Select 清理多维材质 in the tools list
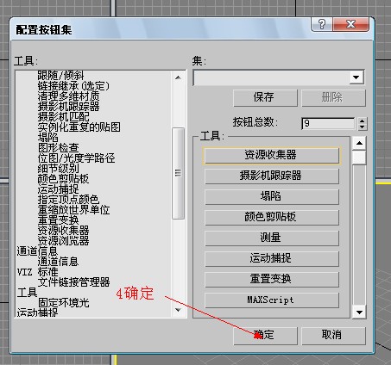The height and width of the screenshot is (365, 391). 68,96
